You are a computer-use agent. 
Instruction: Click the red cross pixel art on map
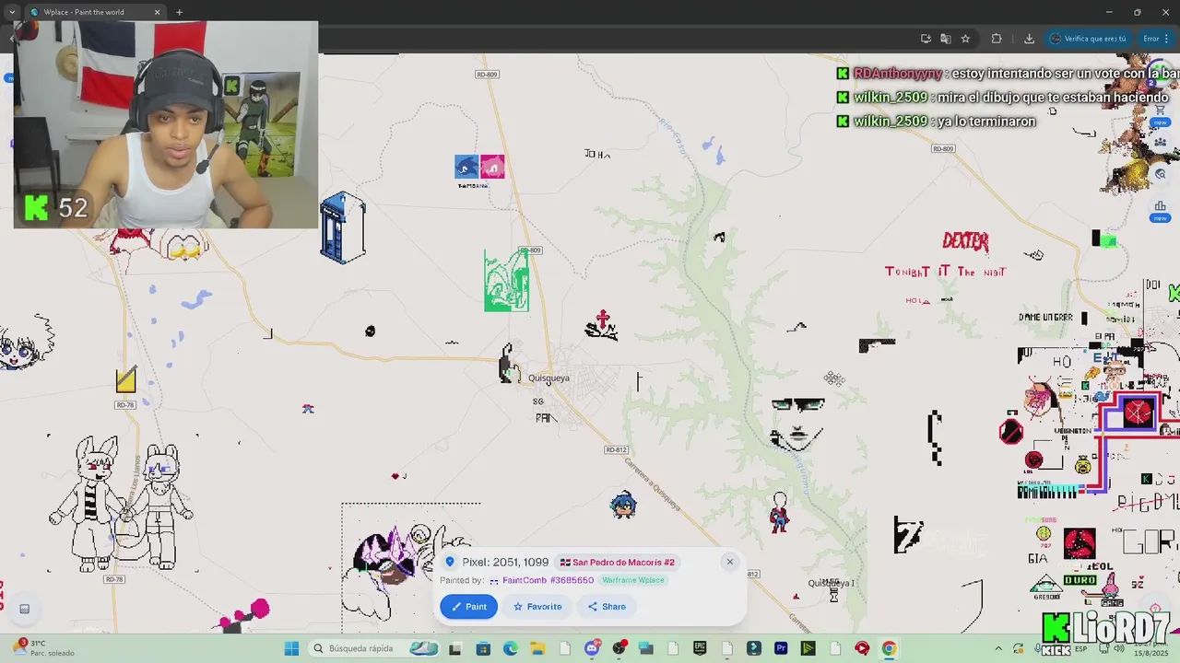[602, 320]
